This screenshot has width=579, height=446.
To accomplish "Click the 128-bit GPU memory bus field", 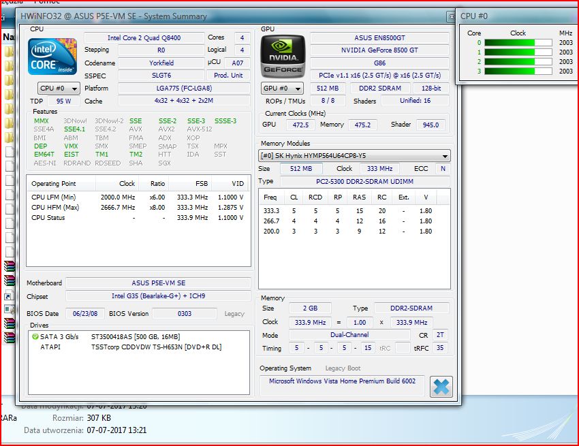I will pos(431,89).
